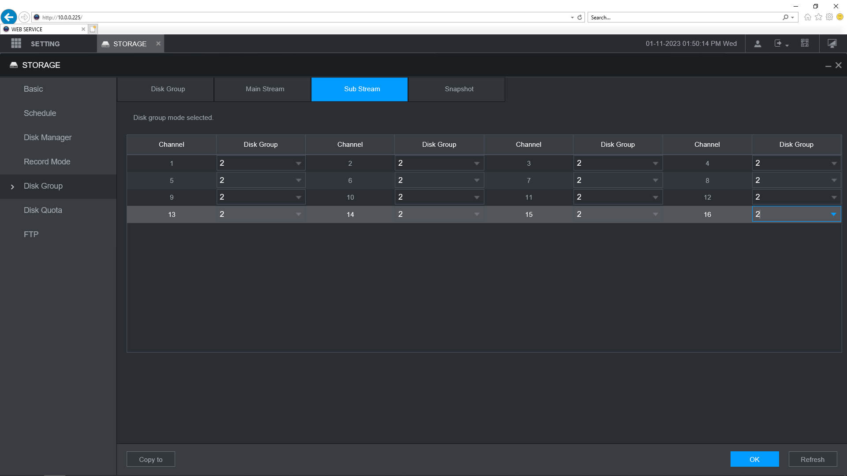Go back with the browser back arrow

pyautogui.click(x=9, y=17)
